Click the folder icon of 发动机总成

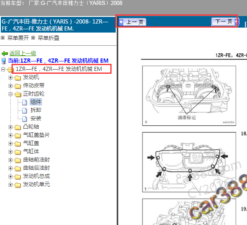18,177
